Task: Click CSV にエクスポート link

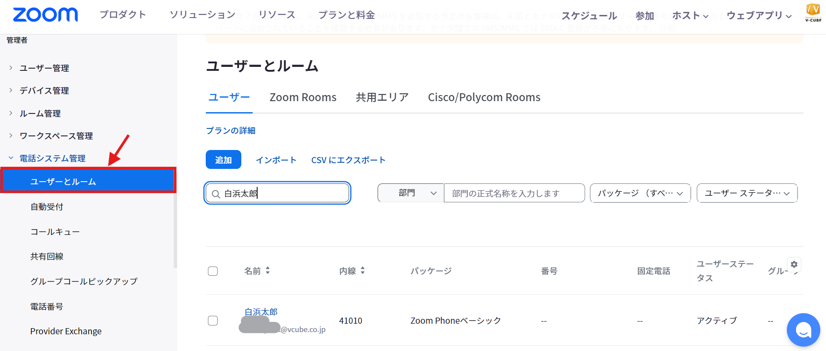Action: click(x=348, y=160)
